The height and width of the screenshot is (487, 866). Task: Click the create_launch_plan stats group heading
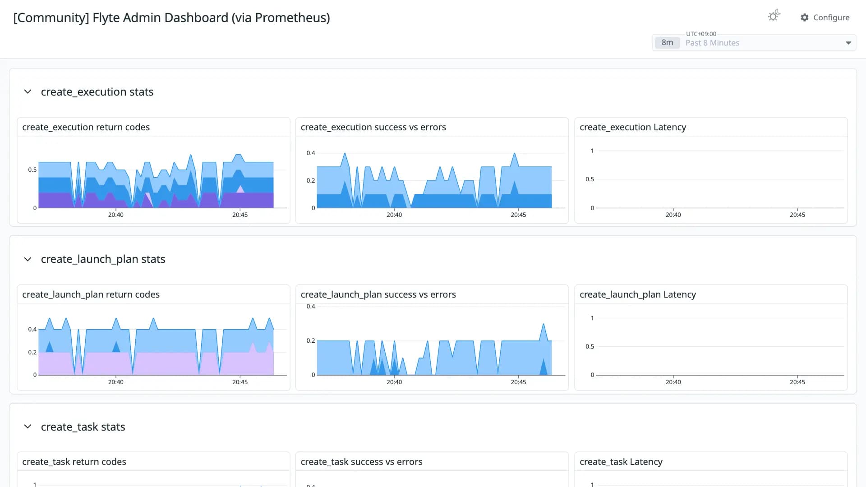pyautogui.click(x=103, y=259)
